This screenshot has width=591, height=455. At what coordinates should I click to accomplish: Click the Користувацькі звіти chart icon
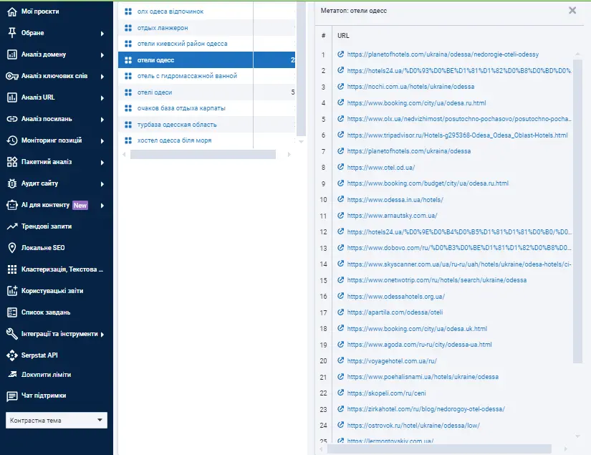(12, 291)
